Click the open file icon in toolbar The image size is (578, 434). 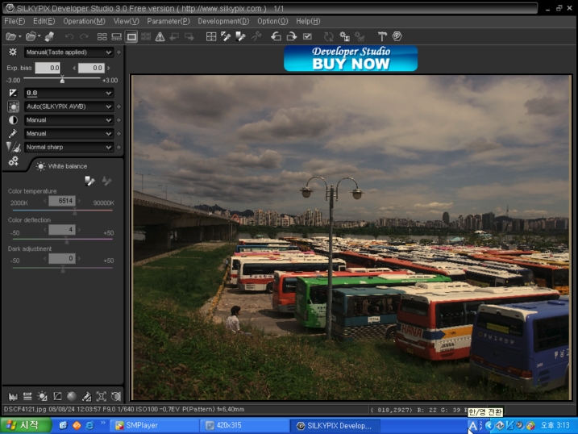tap(11, 36)
